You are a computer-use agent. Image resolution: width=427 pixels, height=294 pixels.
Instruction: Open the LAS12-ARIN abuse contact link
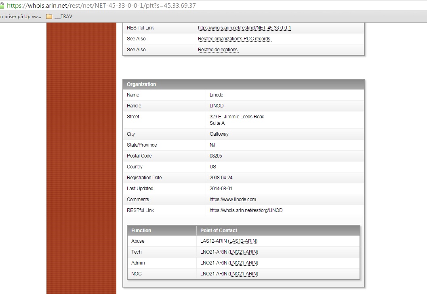243,241
